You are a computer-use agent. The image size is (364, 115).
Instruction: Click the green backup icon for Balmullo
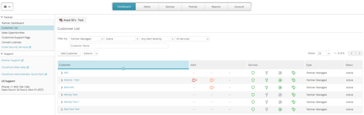click(280, 88)
